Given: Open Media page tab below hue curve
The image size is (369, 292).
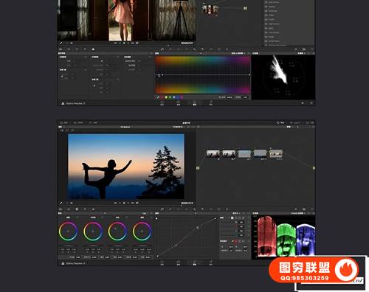Looking at the screenshot, I should point(162,102).
